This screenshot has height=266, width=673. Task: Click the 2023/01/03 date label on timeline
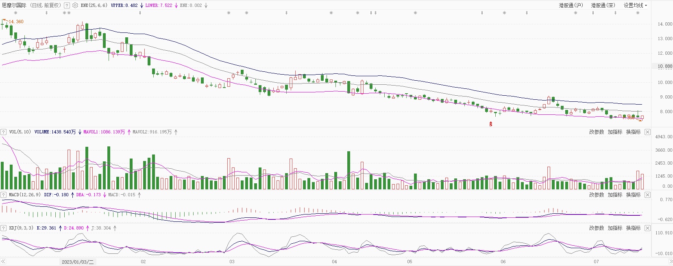click(77, 262)
